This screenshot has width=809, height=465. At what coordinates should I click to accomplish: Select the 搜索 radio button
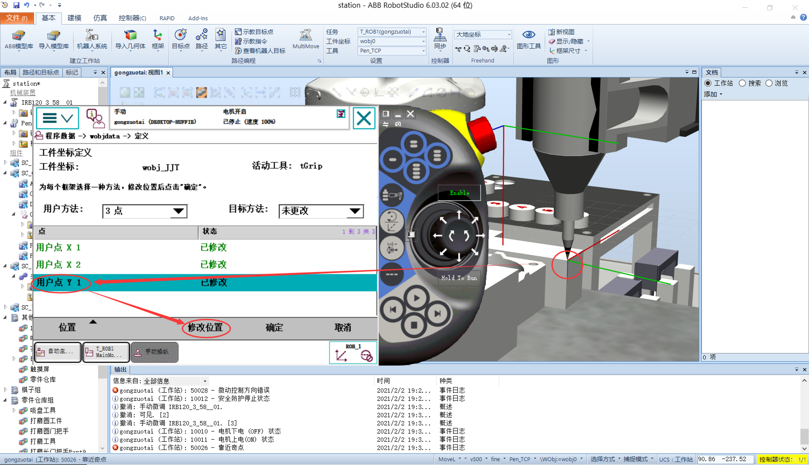pos(743,83)
